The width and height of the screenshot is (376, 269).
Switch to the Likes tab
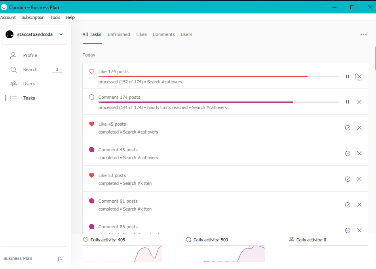[141, 34]
